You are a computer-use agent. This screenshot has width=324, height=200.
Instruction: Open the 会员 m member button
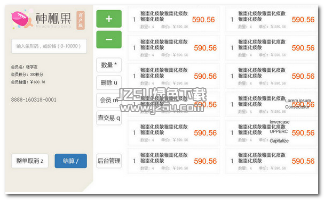pyautogui.click(x=109, y=101)
